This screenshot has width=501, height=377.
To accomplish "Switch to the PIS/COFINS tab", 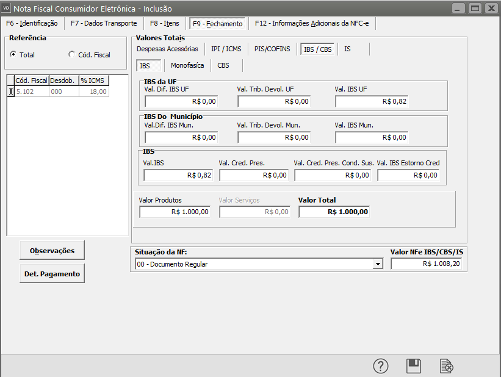I will 272,49.
